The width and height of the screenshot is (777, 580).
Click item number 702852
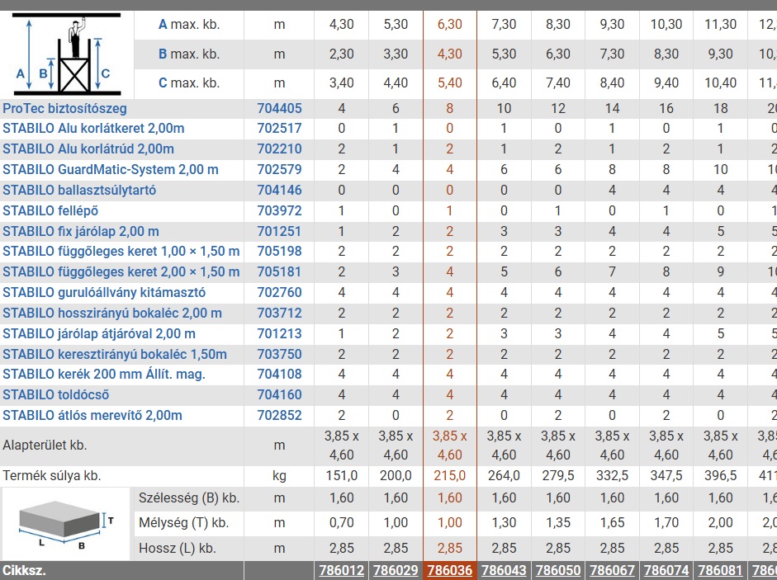[x=279, y=415]
